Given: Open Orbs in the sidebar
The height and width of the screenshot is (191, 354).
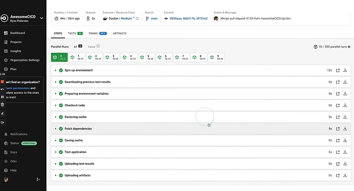Looking at the screenshot, I should (x=10, y=161).
